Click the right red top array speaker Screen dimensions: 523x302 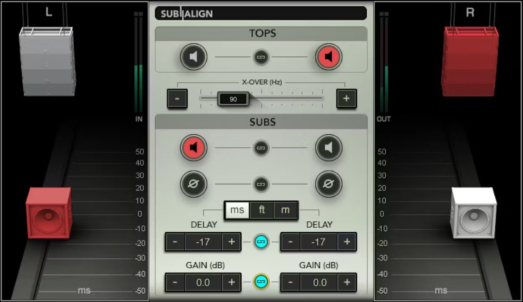coord(470,62)
